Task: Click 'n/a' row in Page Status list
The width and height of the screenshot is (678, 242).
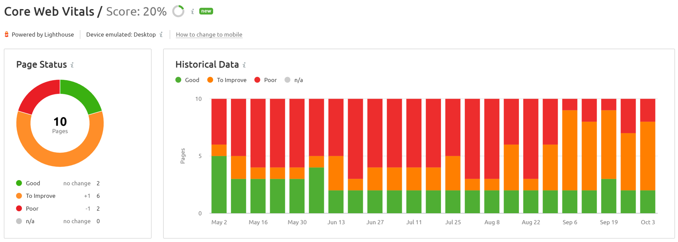Action: pos(58,221)
